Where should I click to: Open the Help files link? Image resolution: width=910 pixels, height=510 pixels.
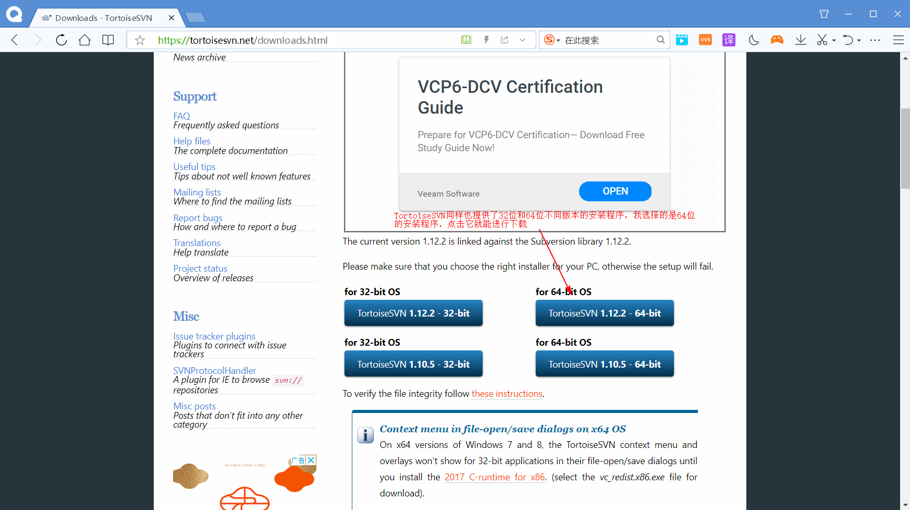coord(192,141)
